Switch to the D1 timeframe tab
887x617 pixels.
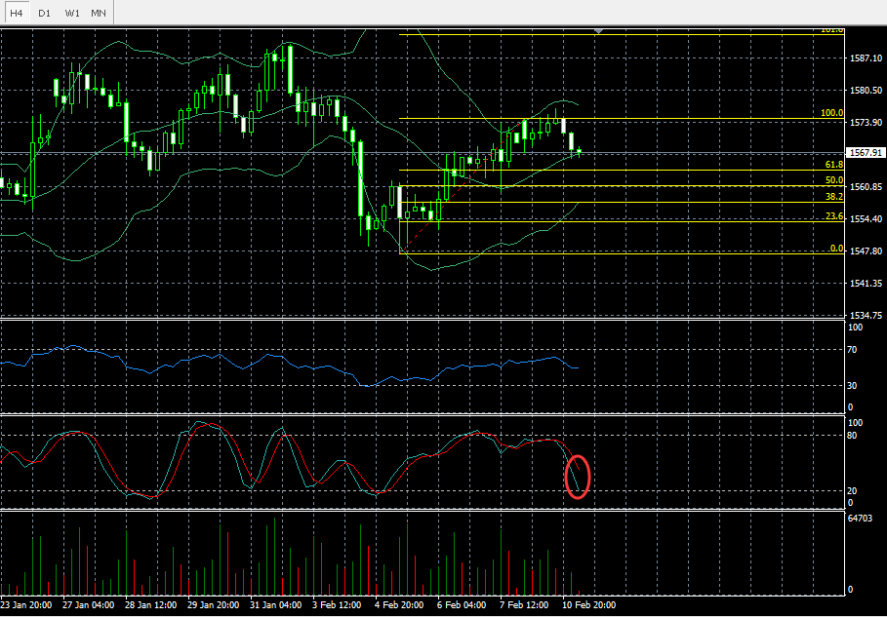[x=44, y=13]
